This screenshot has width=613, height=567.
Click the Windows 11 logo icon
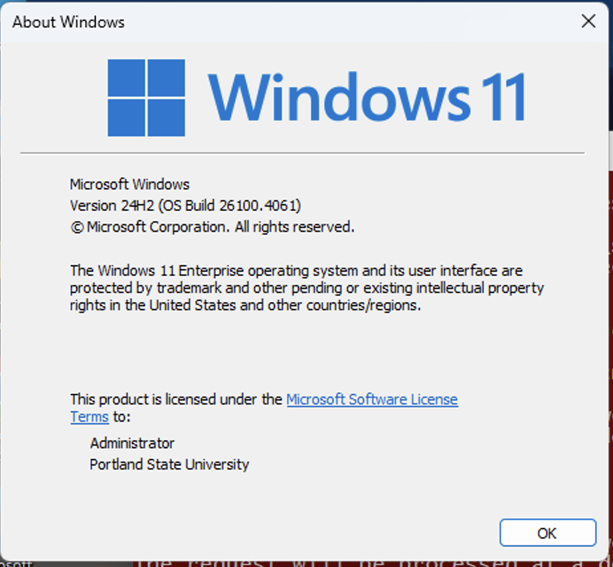[x=146, y=98]
